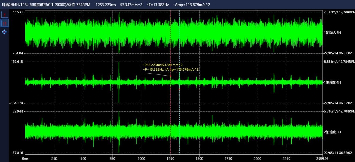The image size is (355, 162).
Task: Click the 33.531 upper scale value
Action: point(18,12)
